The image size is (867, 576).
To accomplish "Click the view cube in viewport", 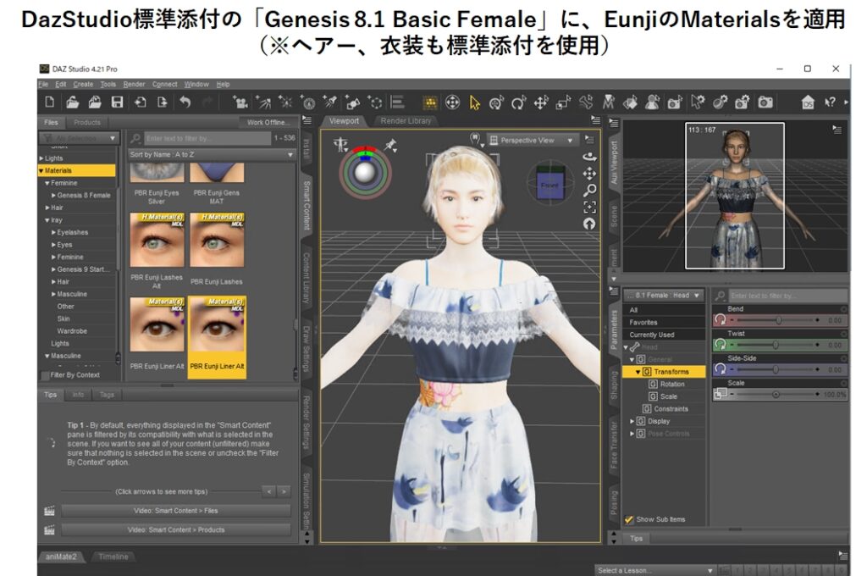I will tap(549, 183).
